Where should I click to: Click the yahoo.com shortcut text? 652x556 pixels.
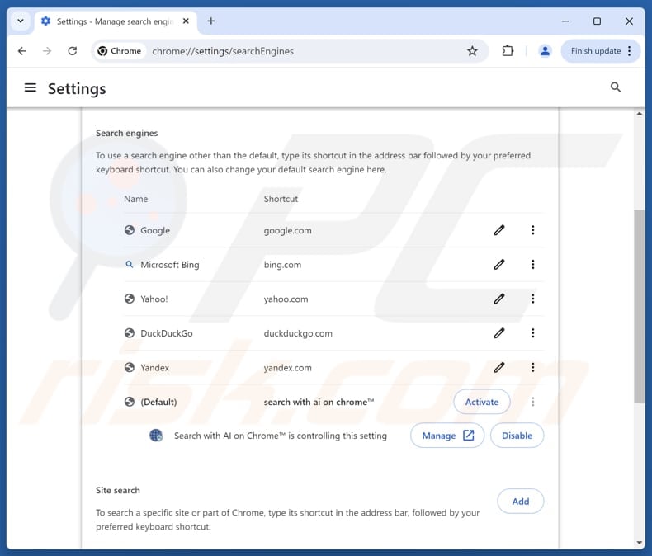[286, 299]
